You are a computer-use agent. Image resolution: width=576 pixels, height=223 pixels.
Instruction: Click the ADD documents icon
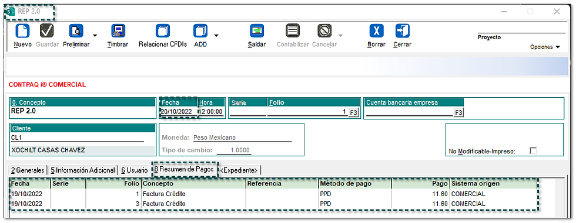point(200,30)
